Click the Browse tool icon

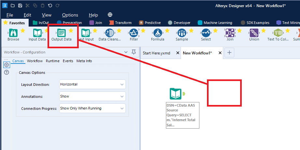13,33
